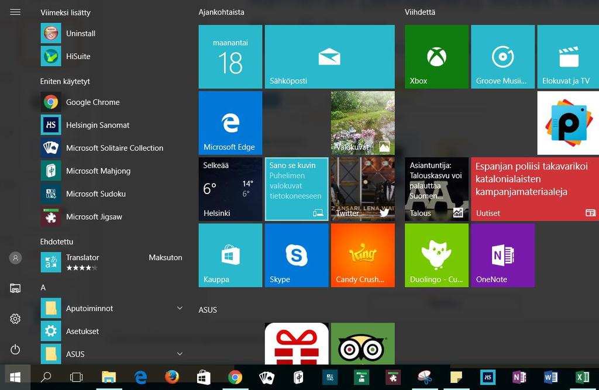This screenshot has height=390, width=599.
Task: Expand the Aputoiminnot folder chevron
Action: tap(180, 308)
